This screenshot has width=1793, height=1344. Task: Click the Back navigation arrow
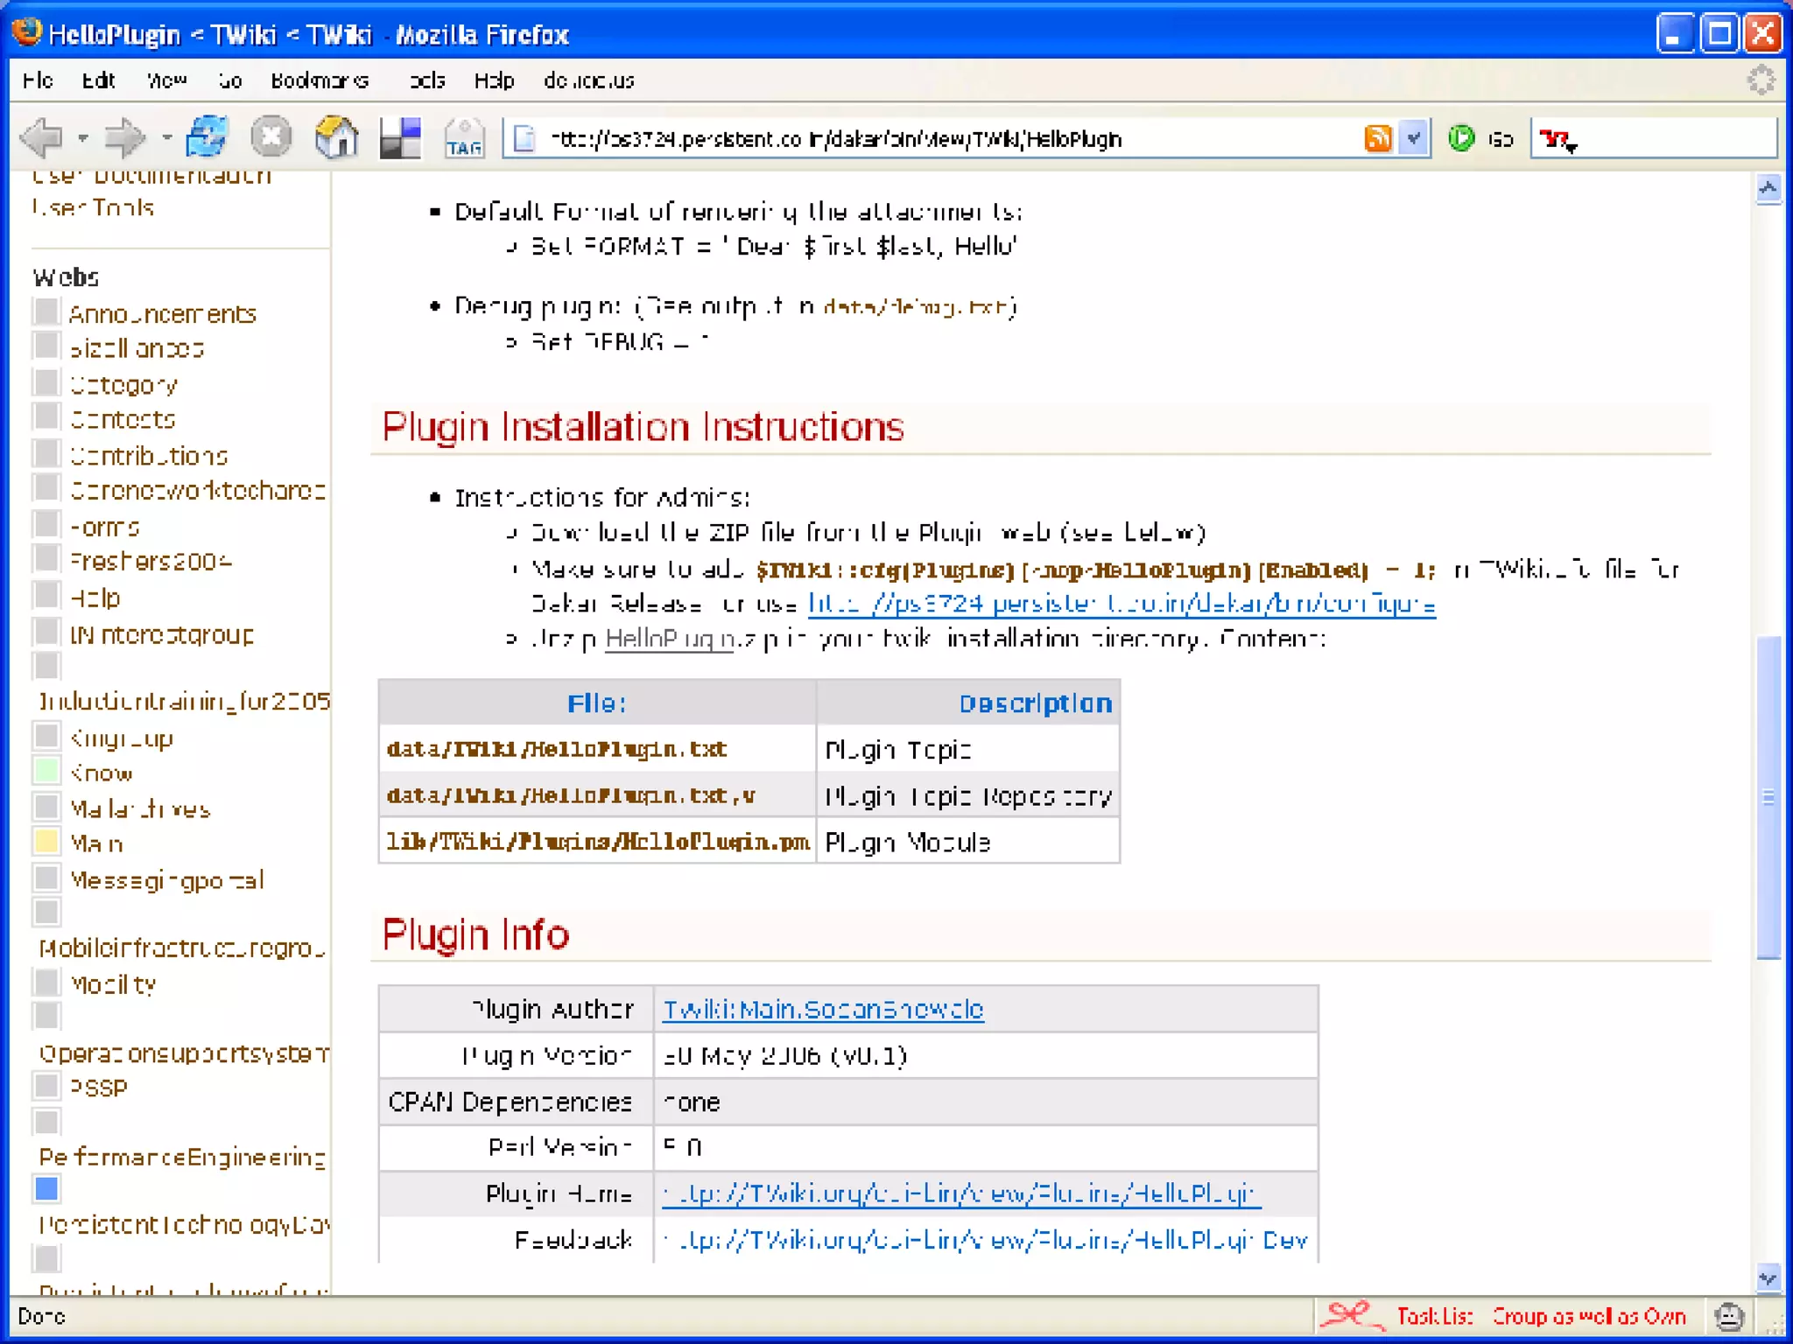tap(42, 137)
